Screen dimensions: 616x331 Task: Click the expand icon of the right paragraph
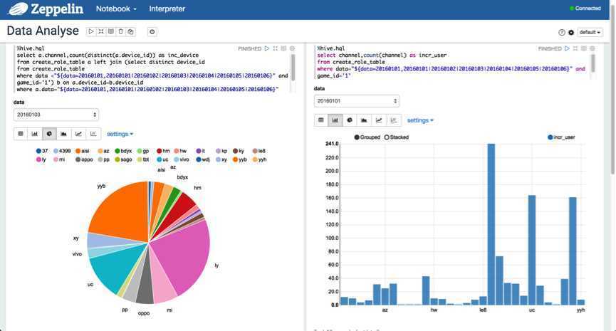point(575,48)
